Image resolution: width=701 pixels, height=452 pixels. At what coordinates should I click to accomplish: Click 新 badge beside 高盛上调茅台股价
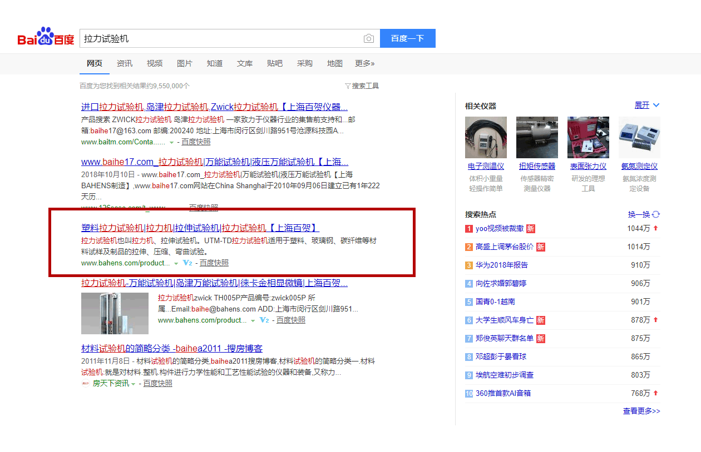pyautogui.click(x=541, y=247)
